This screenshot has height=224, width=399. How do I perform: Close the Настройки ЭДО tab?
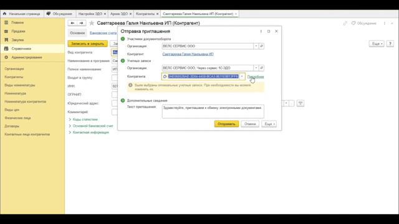(x=105, y=14)
